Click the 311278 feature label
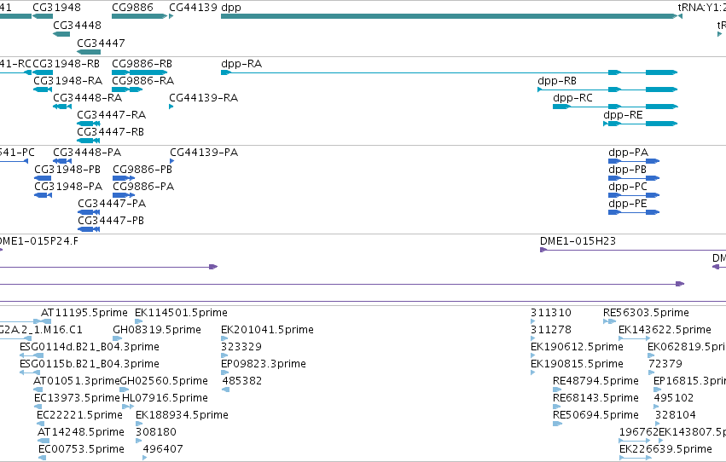This screenshot has height=462, width=726. tap(551, 330)
